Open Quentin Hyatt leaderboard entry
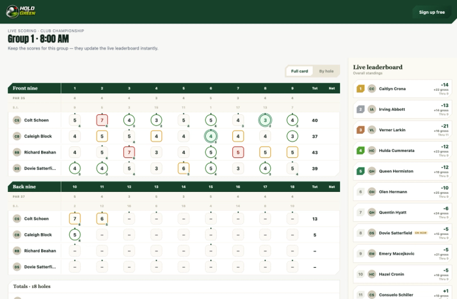This screenshot has height=299, width=457. pyautogui.click(x=403, y=212)
